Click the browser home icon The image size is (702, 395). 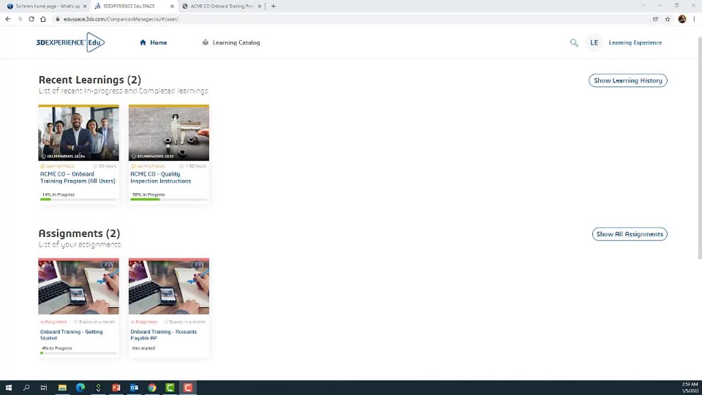(43, 19)
